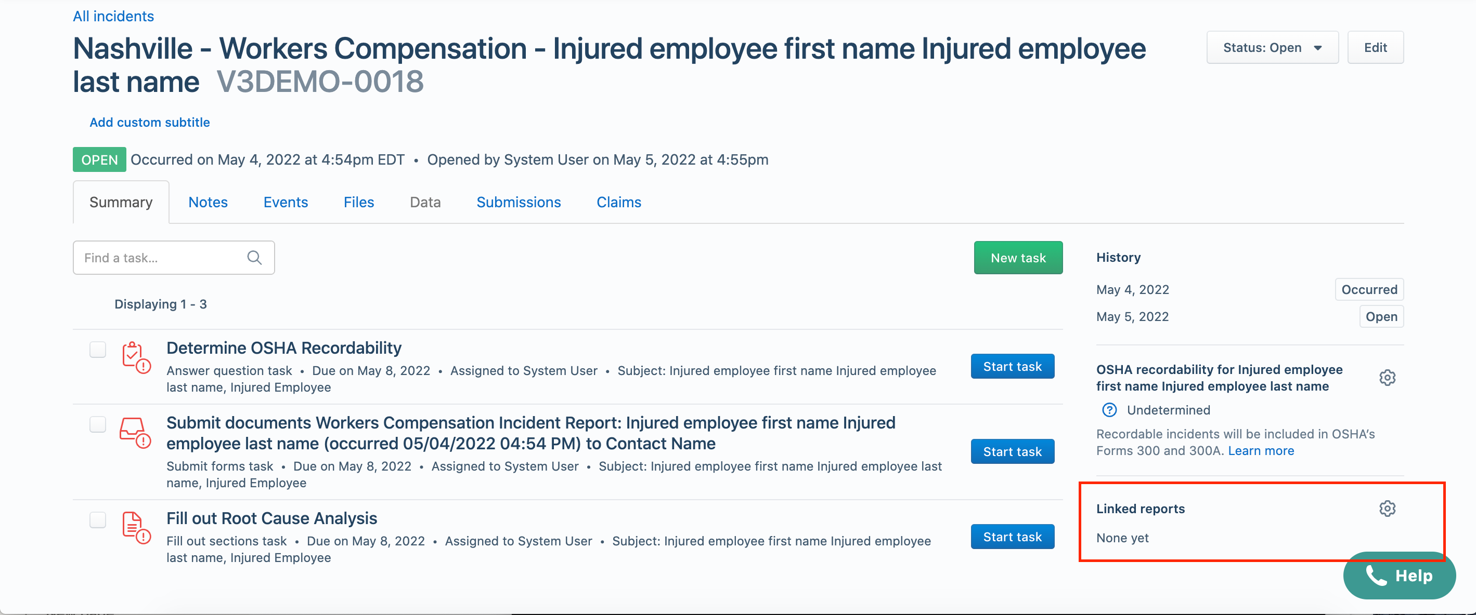Select the Fill out Root Cause Analysis checkbox
Viewport: 1476px width, 615px height.
point(98,519)
